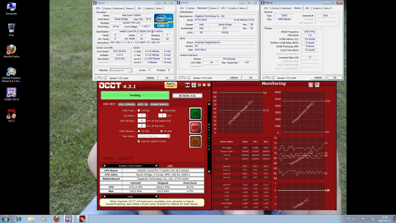Collapse the System Information section arrow
The width and height of the screenshot is (396, 223).
point(156,166)
